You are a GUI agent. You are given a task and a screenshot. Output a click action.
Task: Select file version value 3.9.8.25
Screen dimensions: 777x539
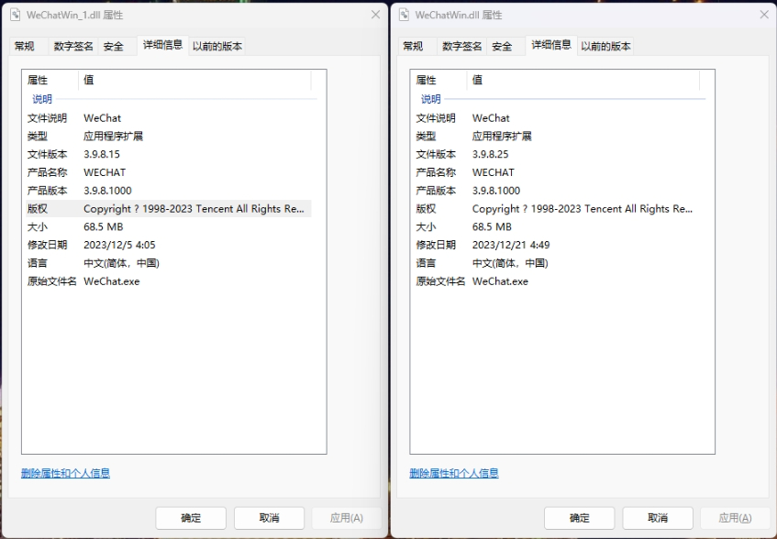490,154
